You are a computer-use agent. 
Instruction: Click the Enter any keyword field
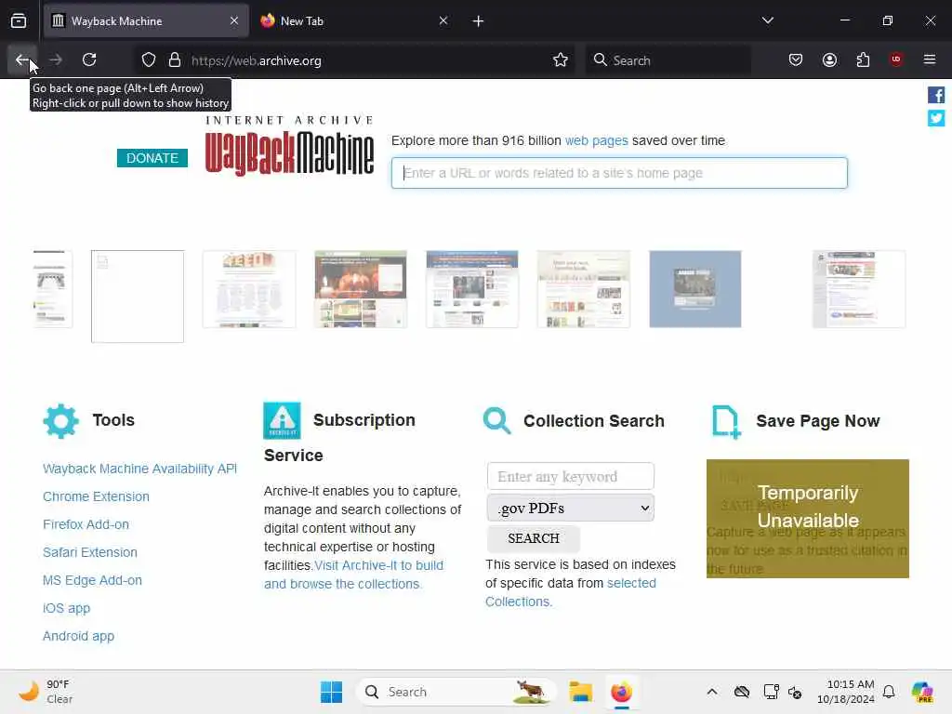click(570, 477)
